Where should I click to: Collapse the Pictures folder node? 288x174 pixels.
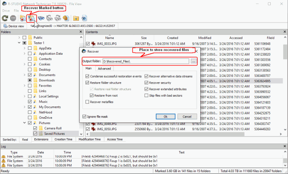point(24,123)
